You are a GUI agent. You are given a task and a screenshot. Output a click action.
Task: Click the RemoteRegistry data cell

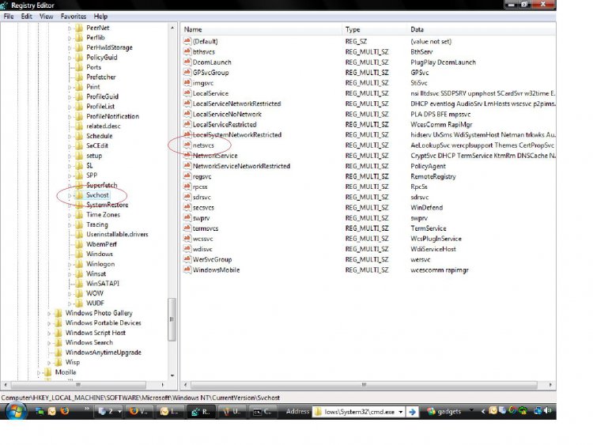[x=433, y=176]
